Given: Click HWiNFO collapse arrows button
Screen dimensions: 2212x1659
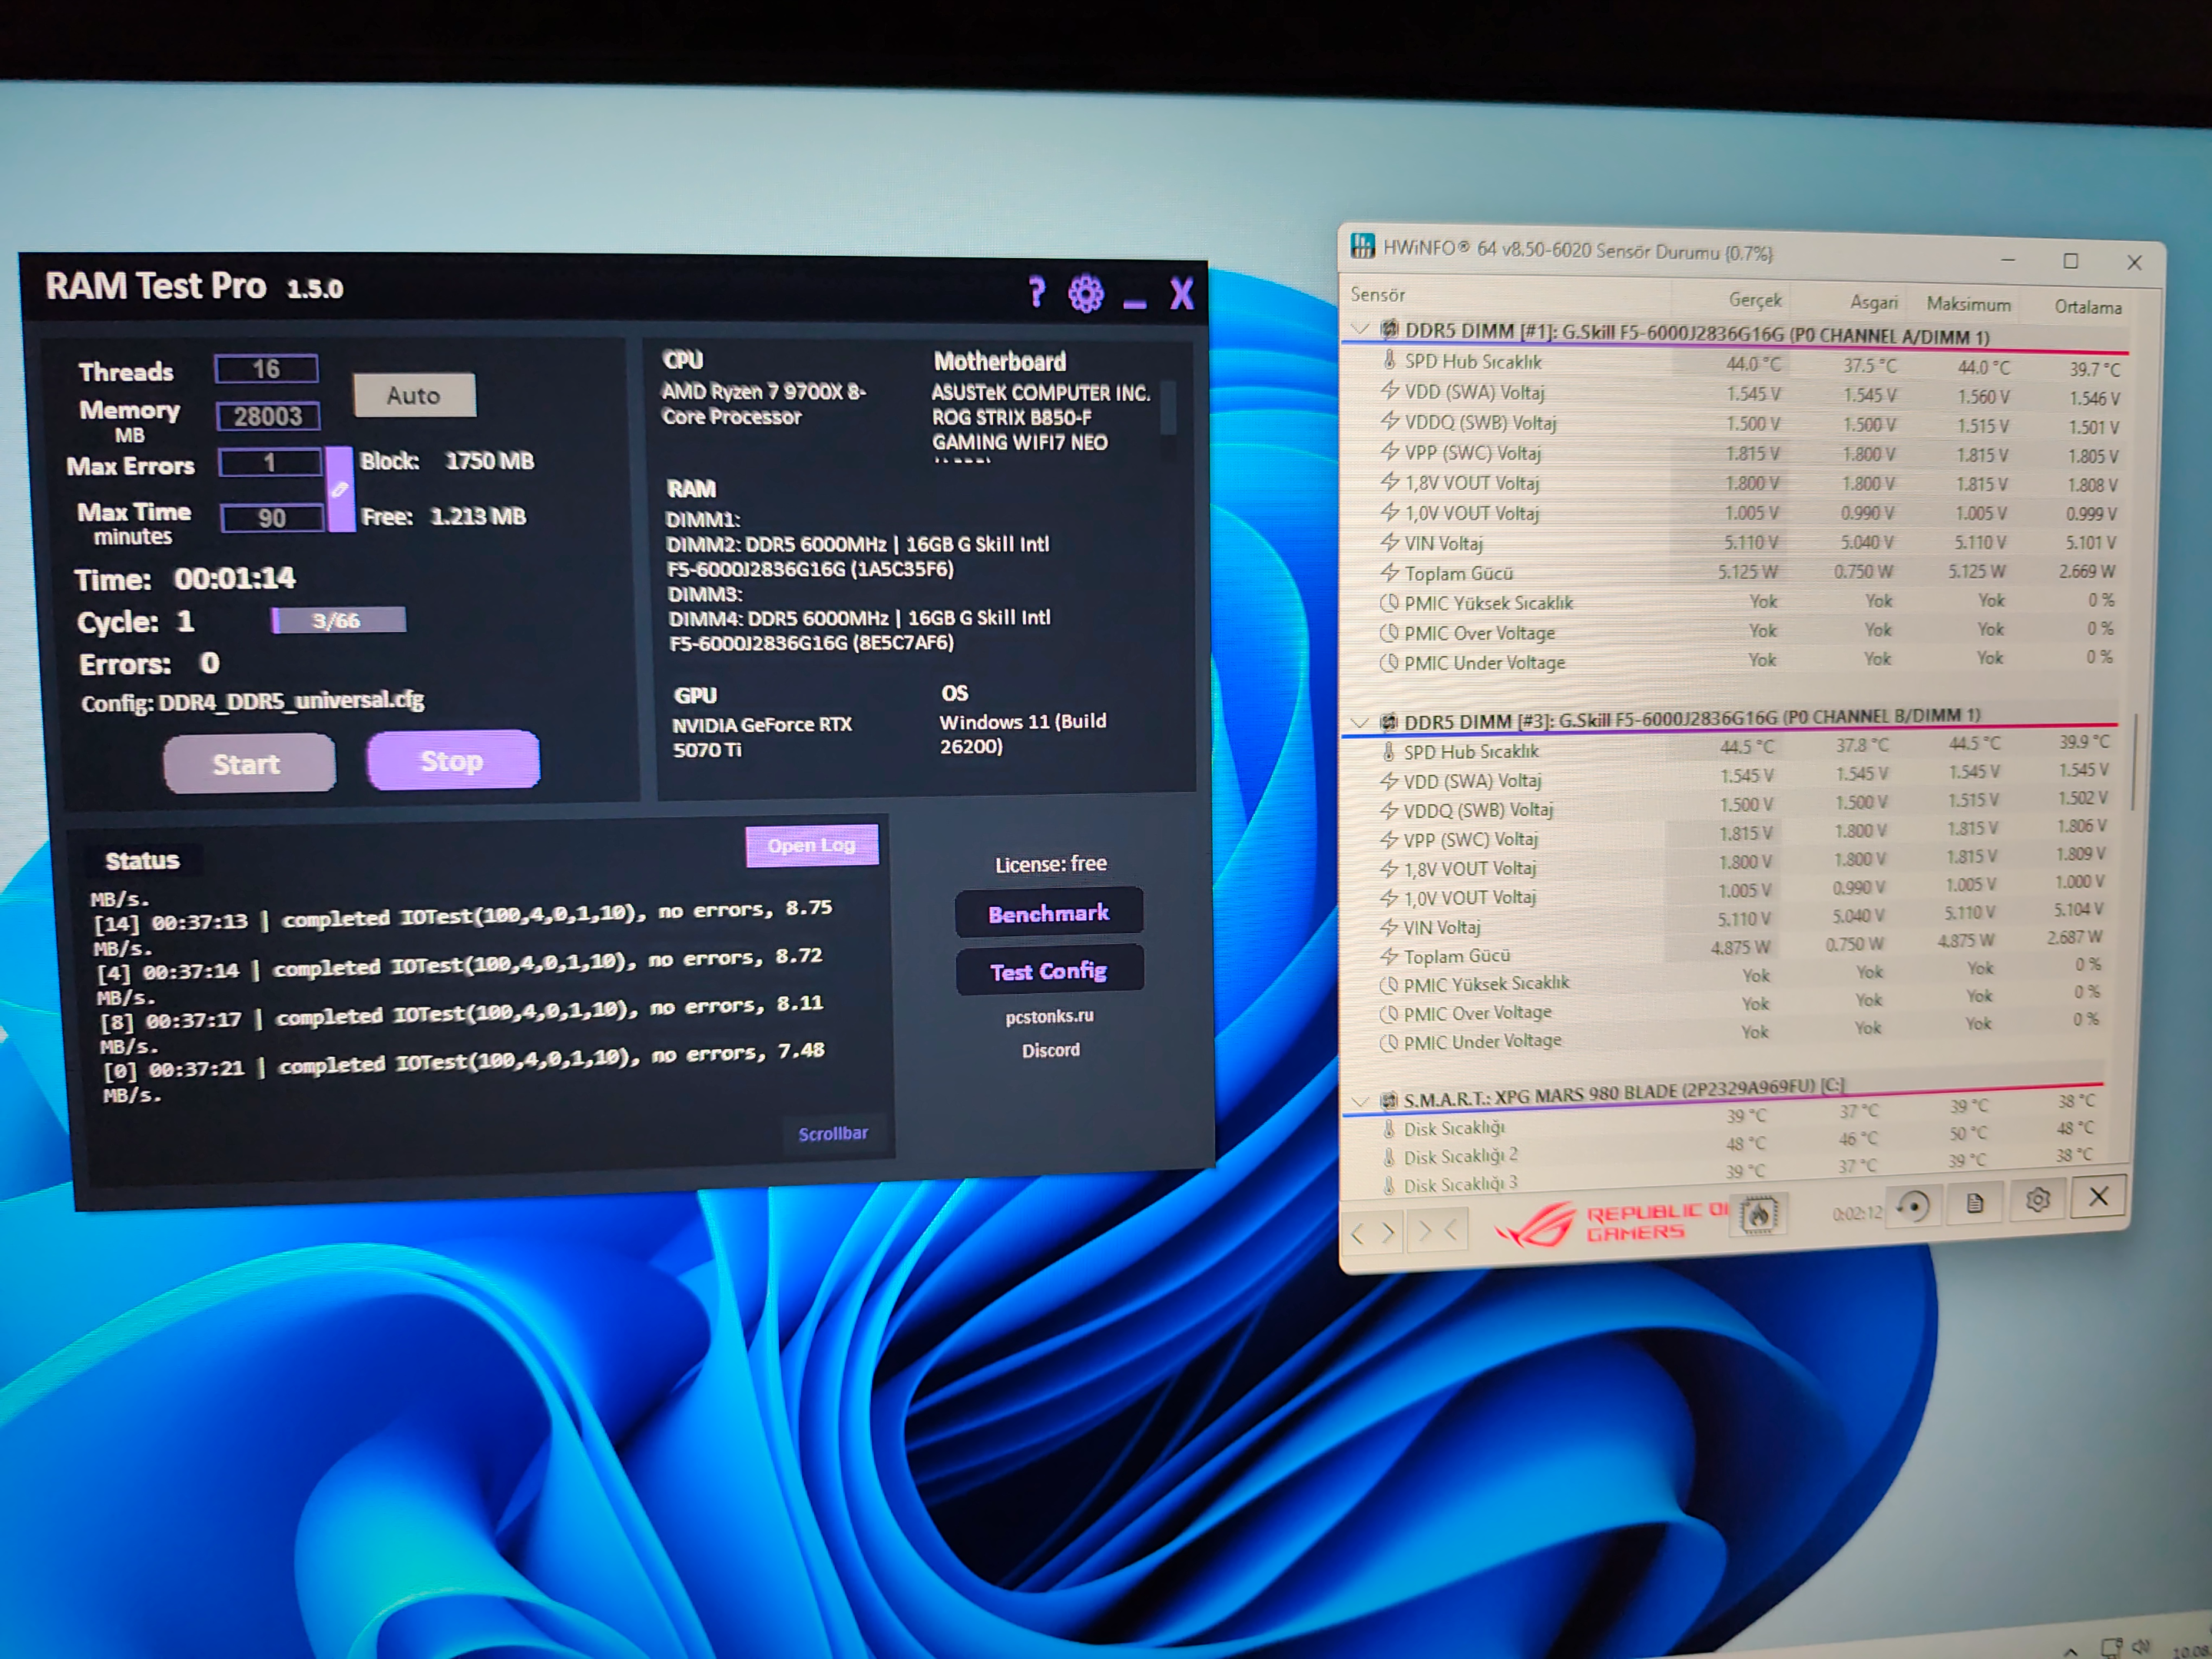Looking at the screenshot, I should click(x=1437, y=1230).
